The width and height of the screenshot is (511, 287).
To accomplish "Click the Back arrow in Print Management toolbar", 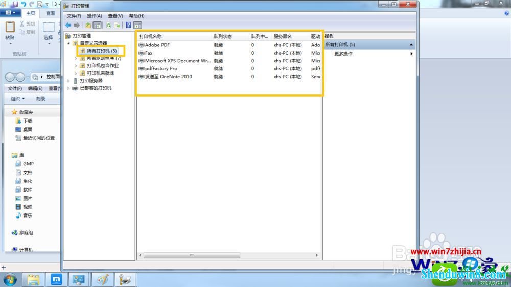I will coord(68,25).
